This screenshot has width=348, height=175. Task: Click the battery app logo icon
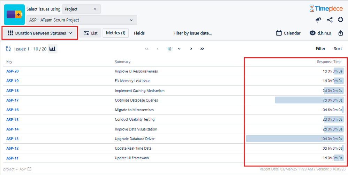pyautogui.click(x=14, y=15)
